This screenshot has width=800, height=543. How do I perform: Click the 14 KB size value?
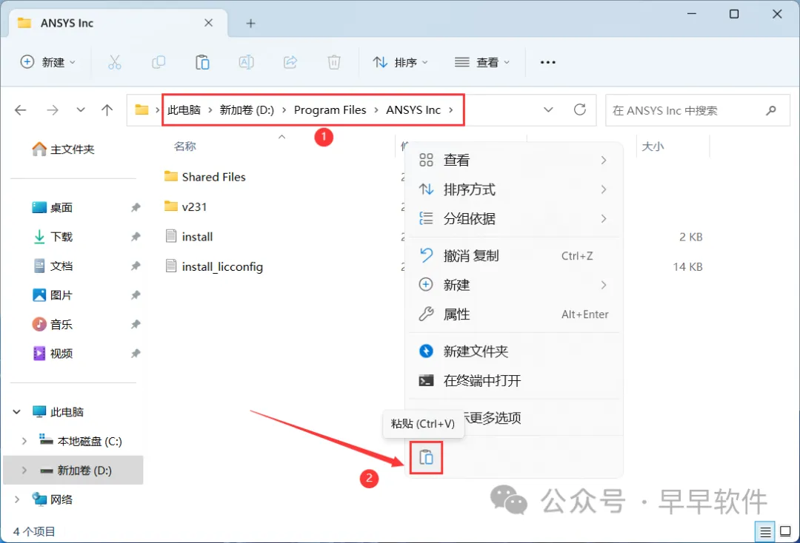pos(687,266)
